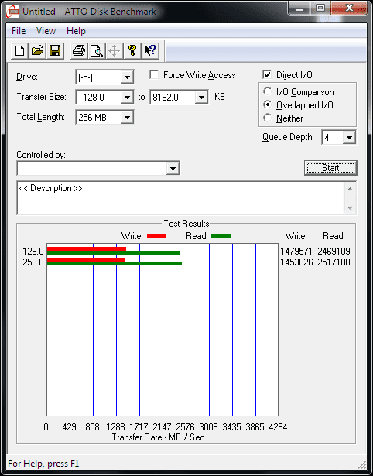Click the ATTO application title bar icon
This screenshot has height=476, width=373.
coord(12,12)
